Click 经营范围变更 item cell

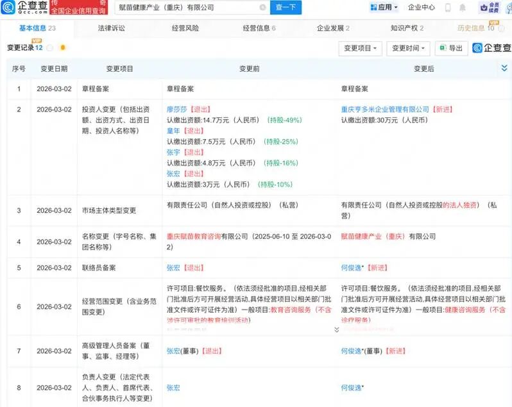click(x=119, y=306)
